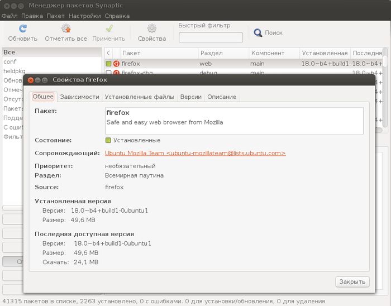Sort by the Установленная column header
Image resolution: width=391 pixels, height=306 pixels.
[325, 53]
